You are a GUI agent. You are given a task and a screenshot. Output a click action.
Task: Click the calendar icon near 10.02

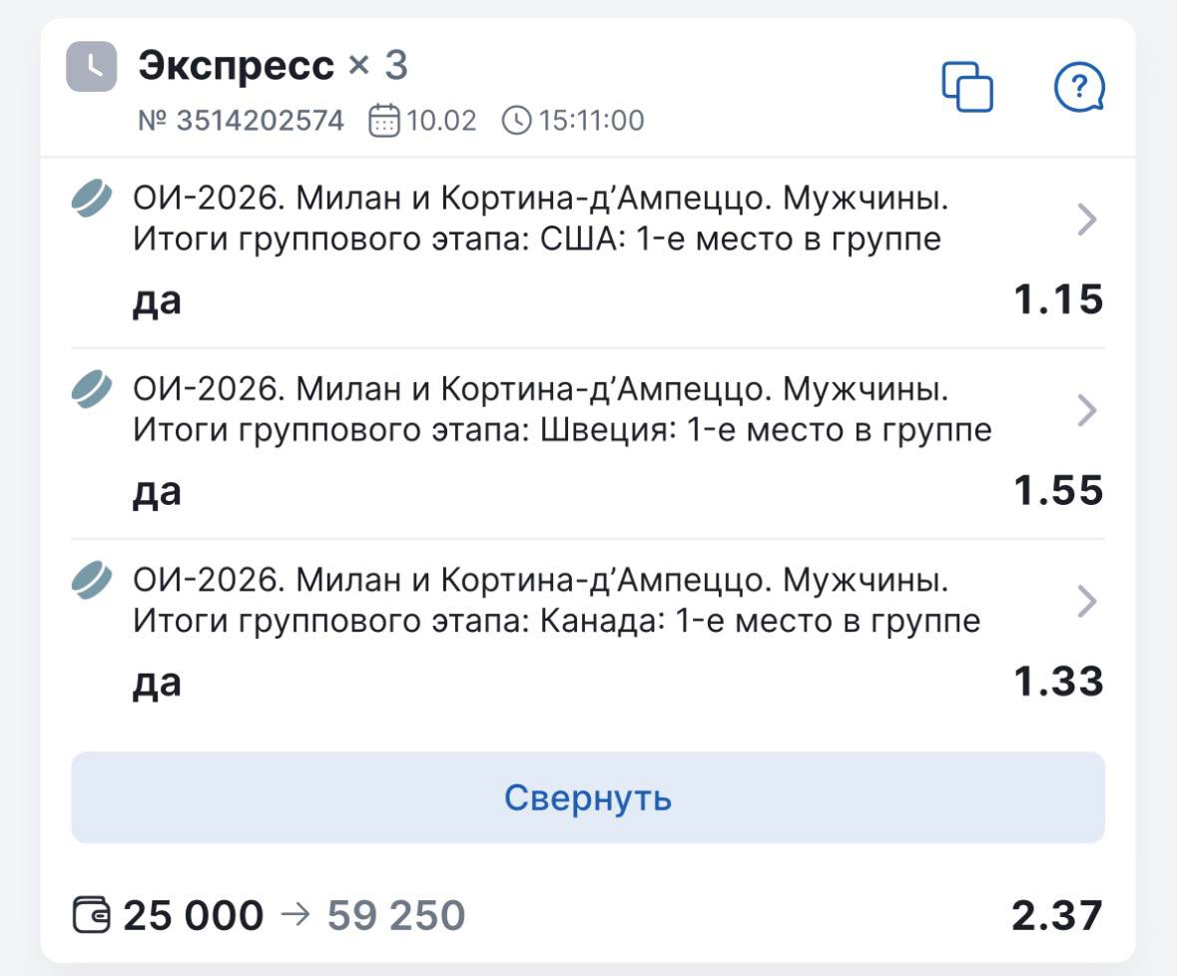(x=384, y=122)
